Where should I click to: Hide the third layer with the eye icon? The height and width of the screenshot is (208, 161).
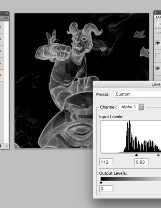(x=158, y=68)
